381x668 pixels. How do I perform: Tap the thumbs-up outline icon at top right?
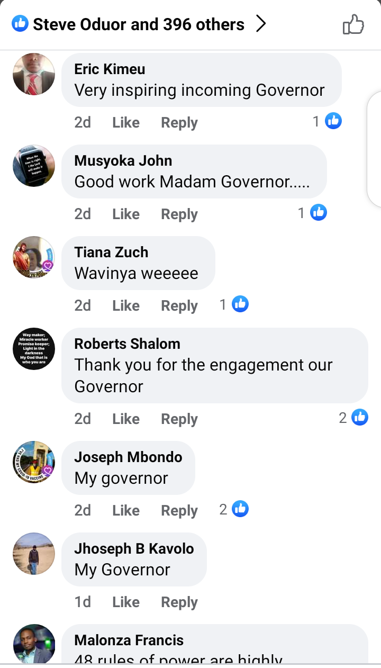(x=353, y=24)
